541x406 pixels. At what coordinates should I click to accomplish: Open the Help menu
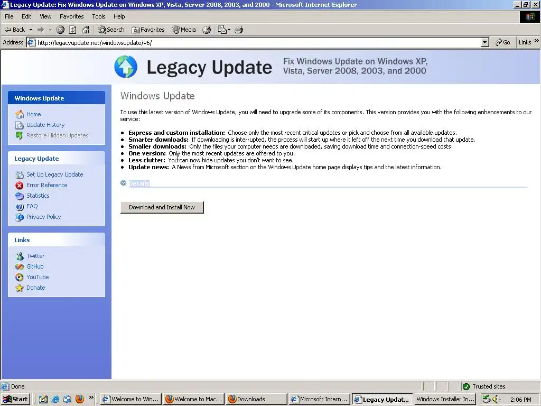pos(119,16)
